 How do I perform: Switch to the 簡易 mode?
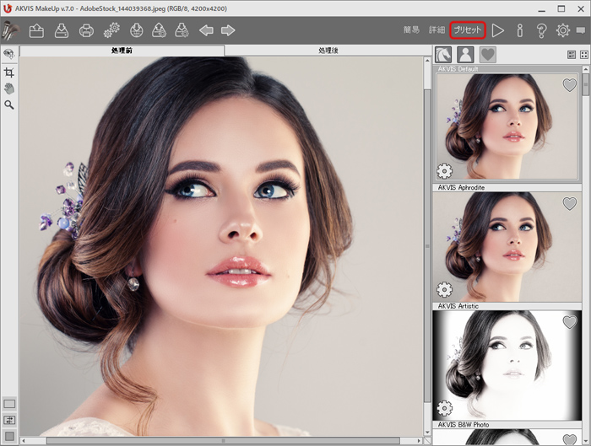pos(411,30)
